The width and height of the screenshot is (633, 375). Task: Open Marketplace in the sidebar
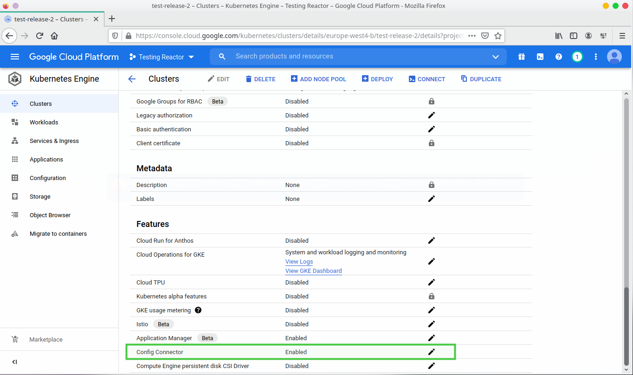pos(59,339)
